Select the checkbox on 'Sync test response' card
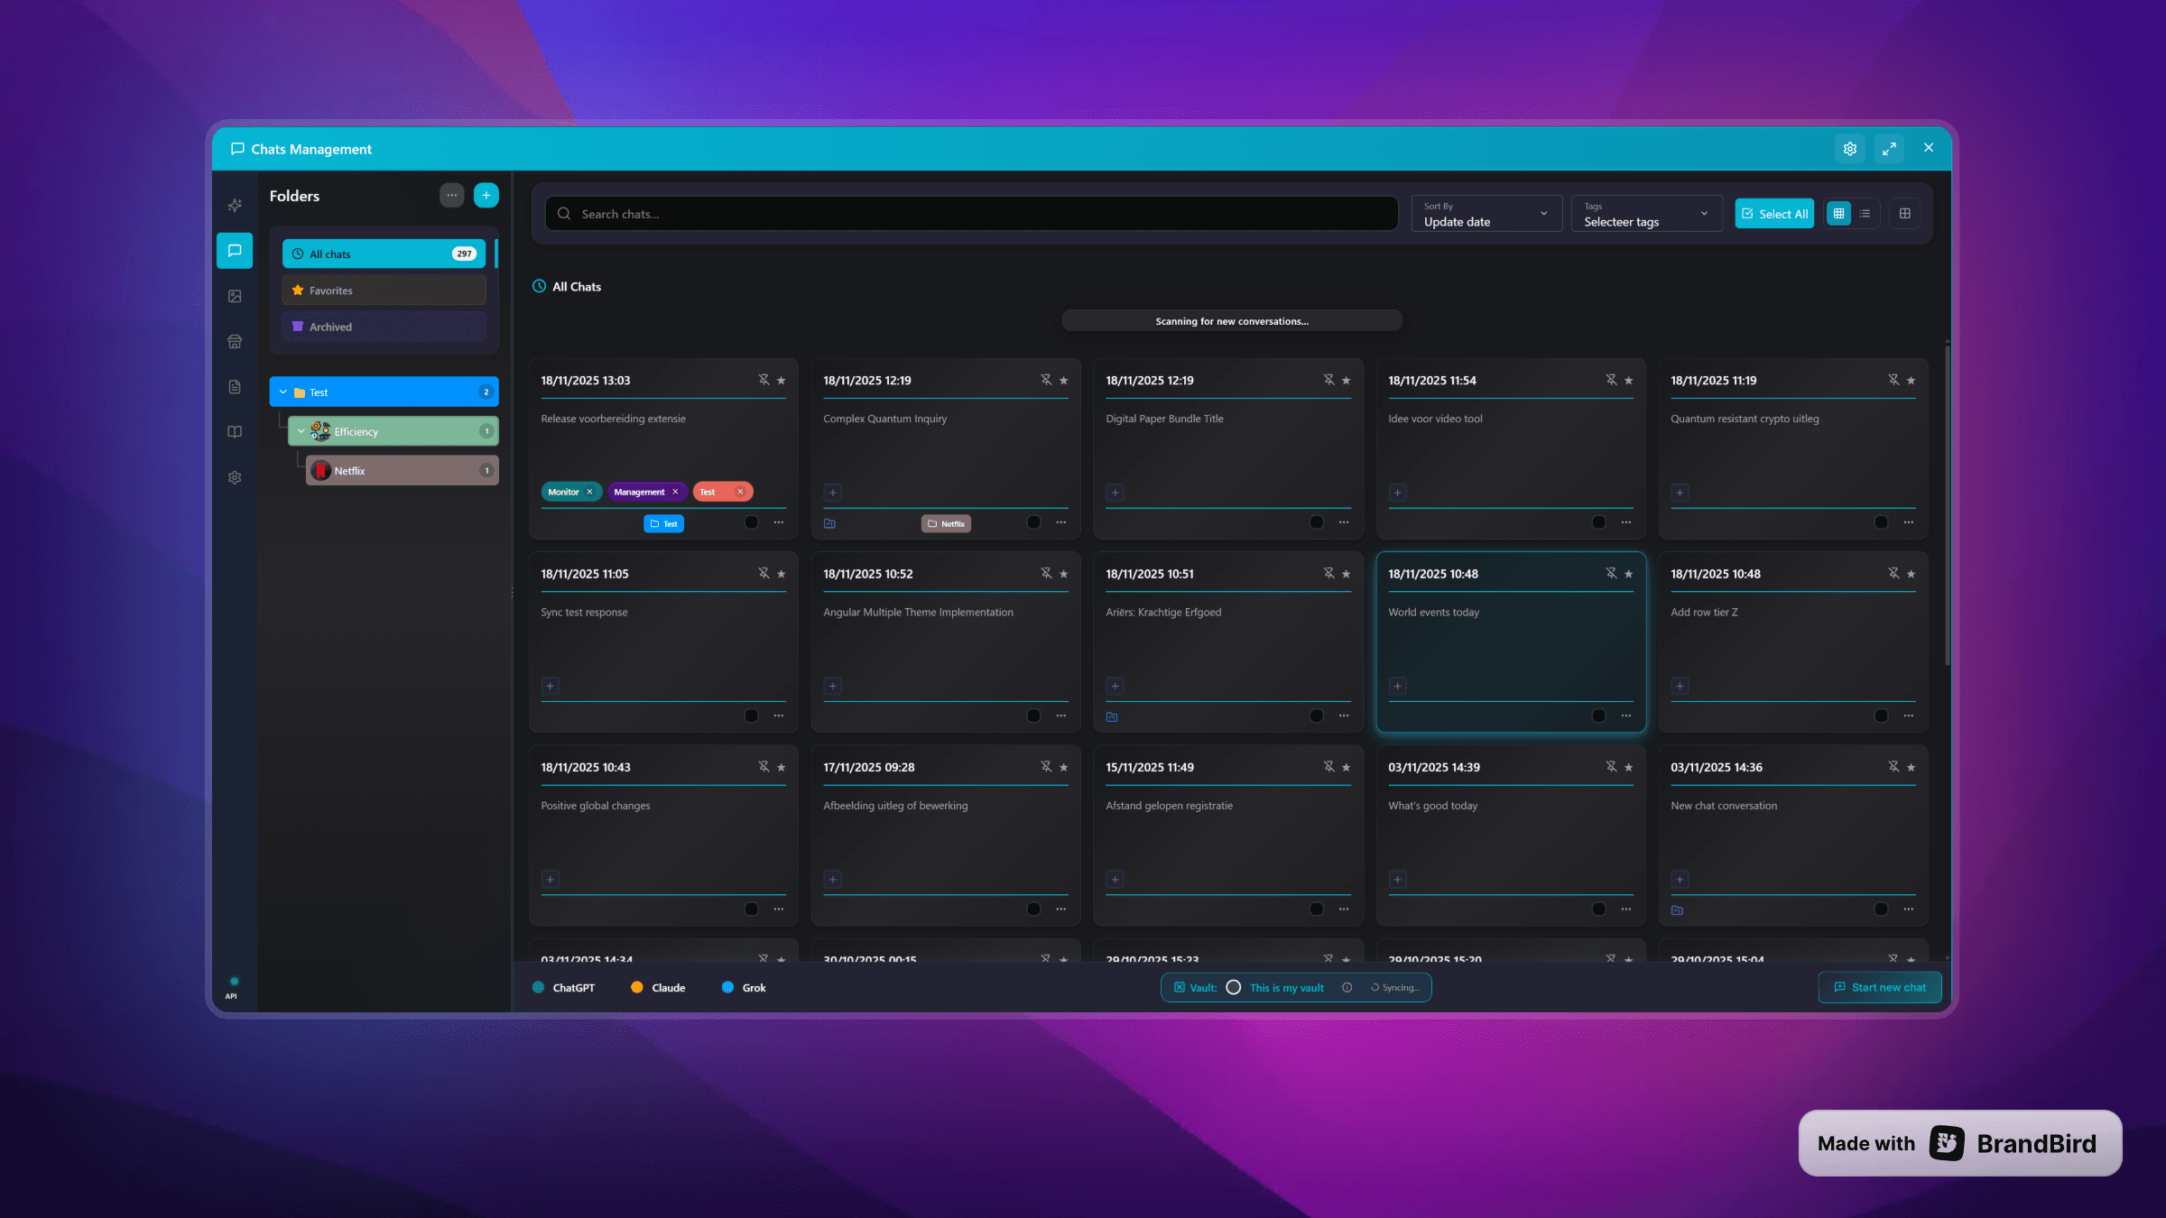2166x1218 pixels. coord(751,715)
